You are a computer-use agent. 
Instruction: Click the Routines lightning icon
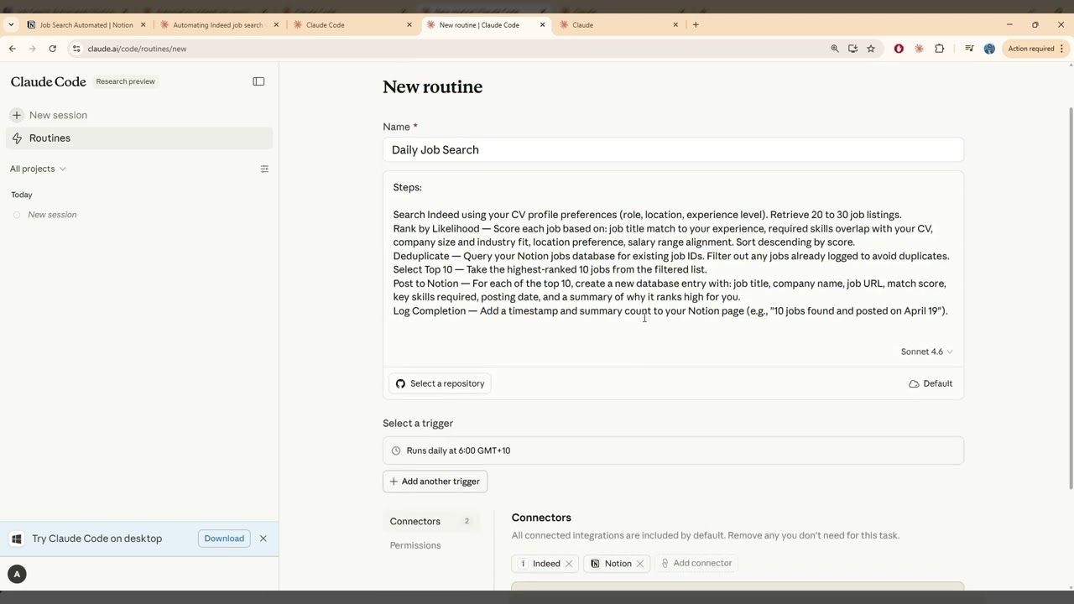pyautogui.click(x=17, y=138)
